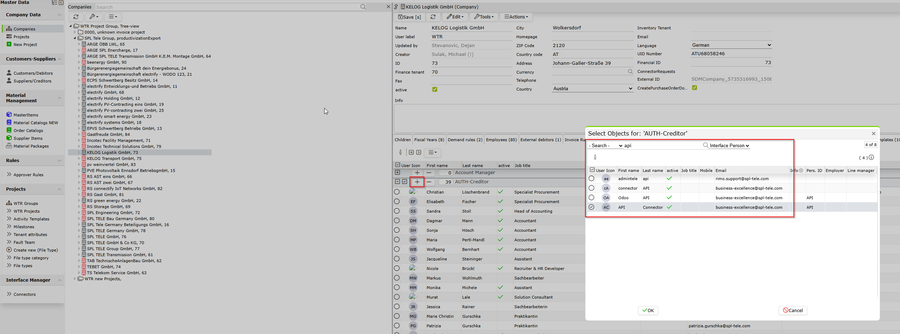Collapse the Company Data section
The image size is (900, 334).
[x=59, y=15]
